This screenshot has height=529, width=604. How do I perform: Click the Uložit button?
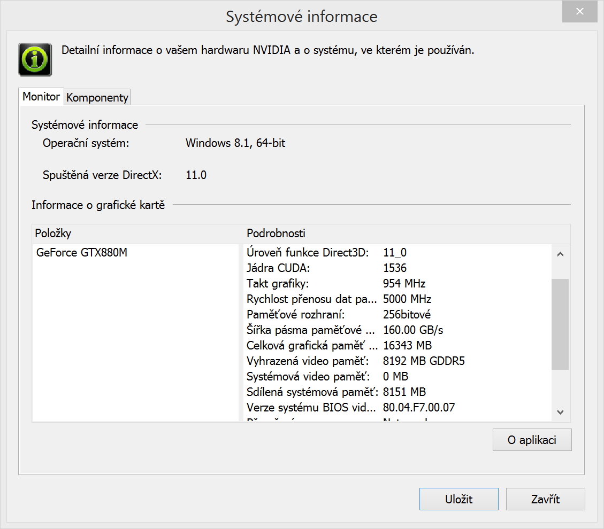click(458, 499)
